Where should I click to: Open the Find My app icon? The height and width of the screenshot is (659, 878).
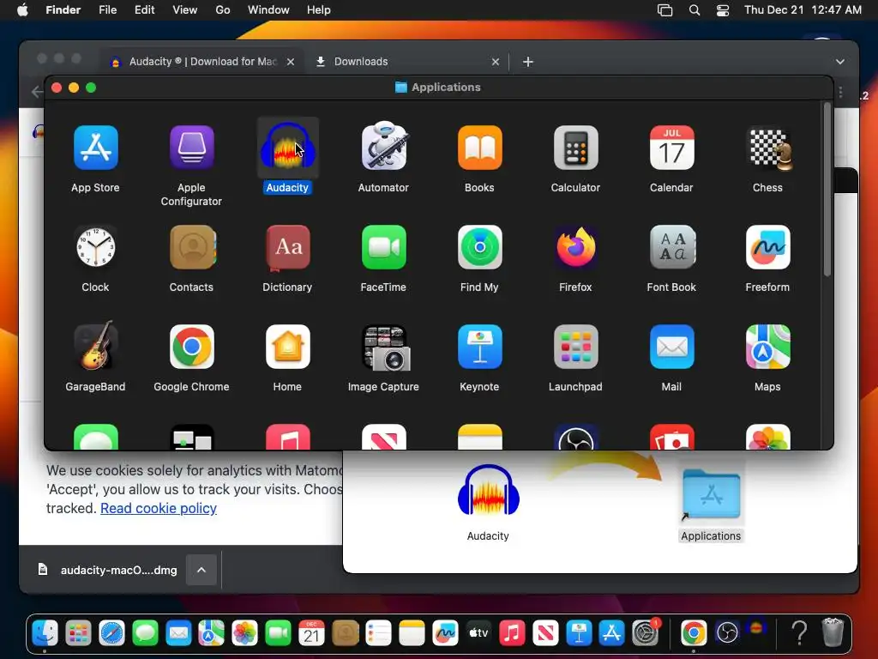pos(480,247)
